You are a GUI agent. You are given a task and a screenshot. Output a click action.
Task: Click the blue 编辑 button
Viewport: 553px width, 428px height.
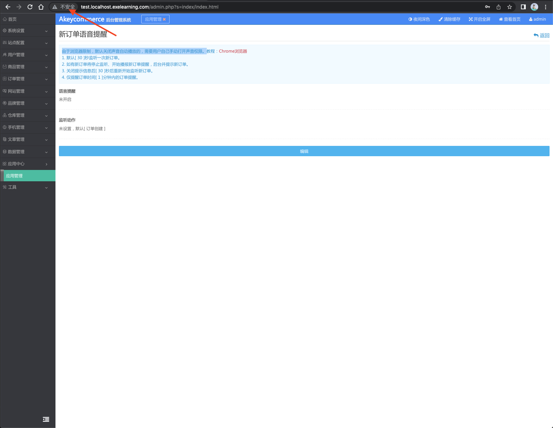tap(304, 151)
